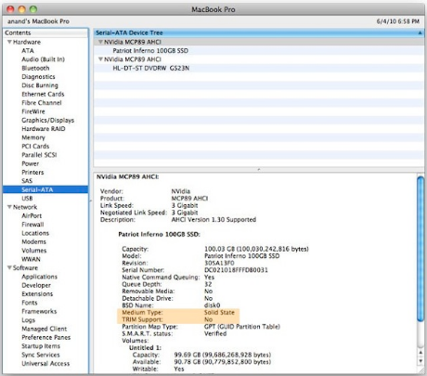This screenshot has width=427, height=376.
Task: Select Applications under Software
Action: coord(39,277)
